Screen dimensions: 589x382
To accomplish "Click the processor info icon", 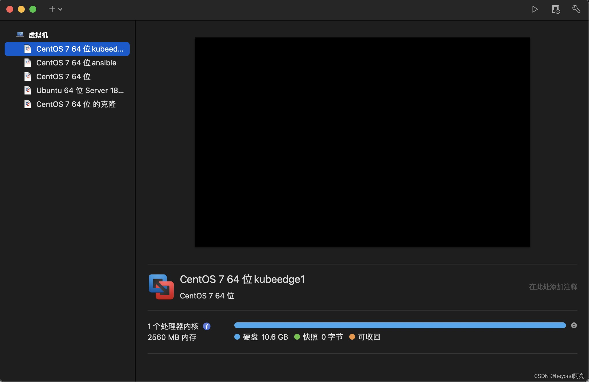I will (x=207, y=326).
